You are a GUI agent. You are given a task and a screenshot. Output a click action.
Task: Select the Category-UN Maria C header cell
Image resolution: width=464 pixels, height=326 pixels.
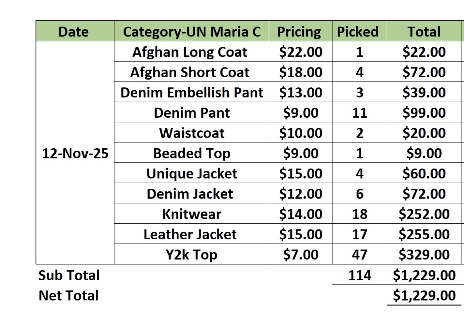click(192, 32)
